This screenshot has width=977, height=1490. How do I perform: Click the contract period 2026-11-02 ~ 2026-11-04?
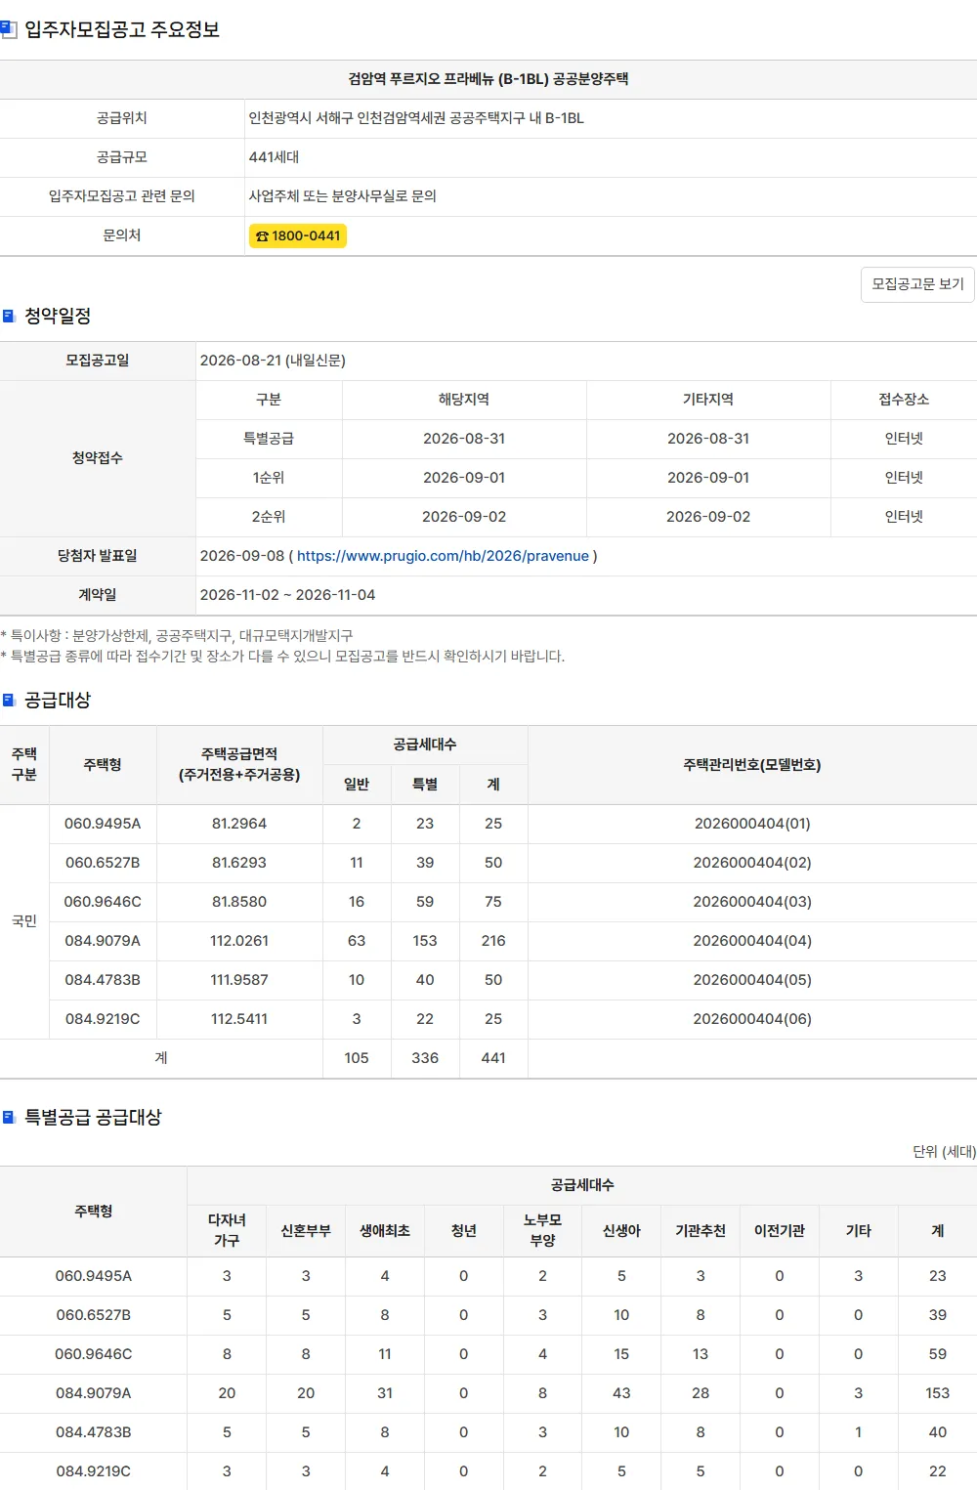287,595
